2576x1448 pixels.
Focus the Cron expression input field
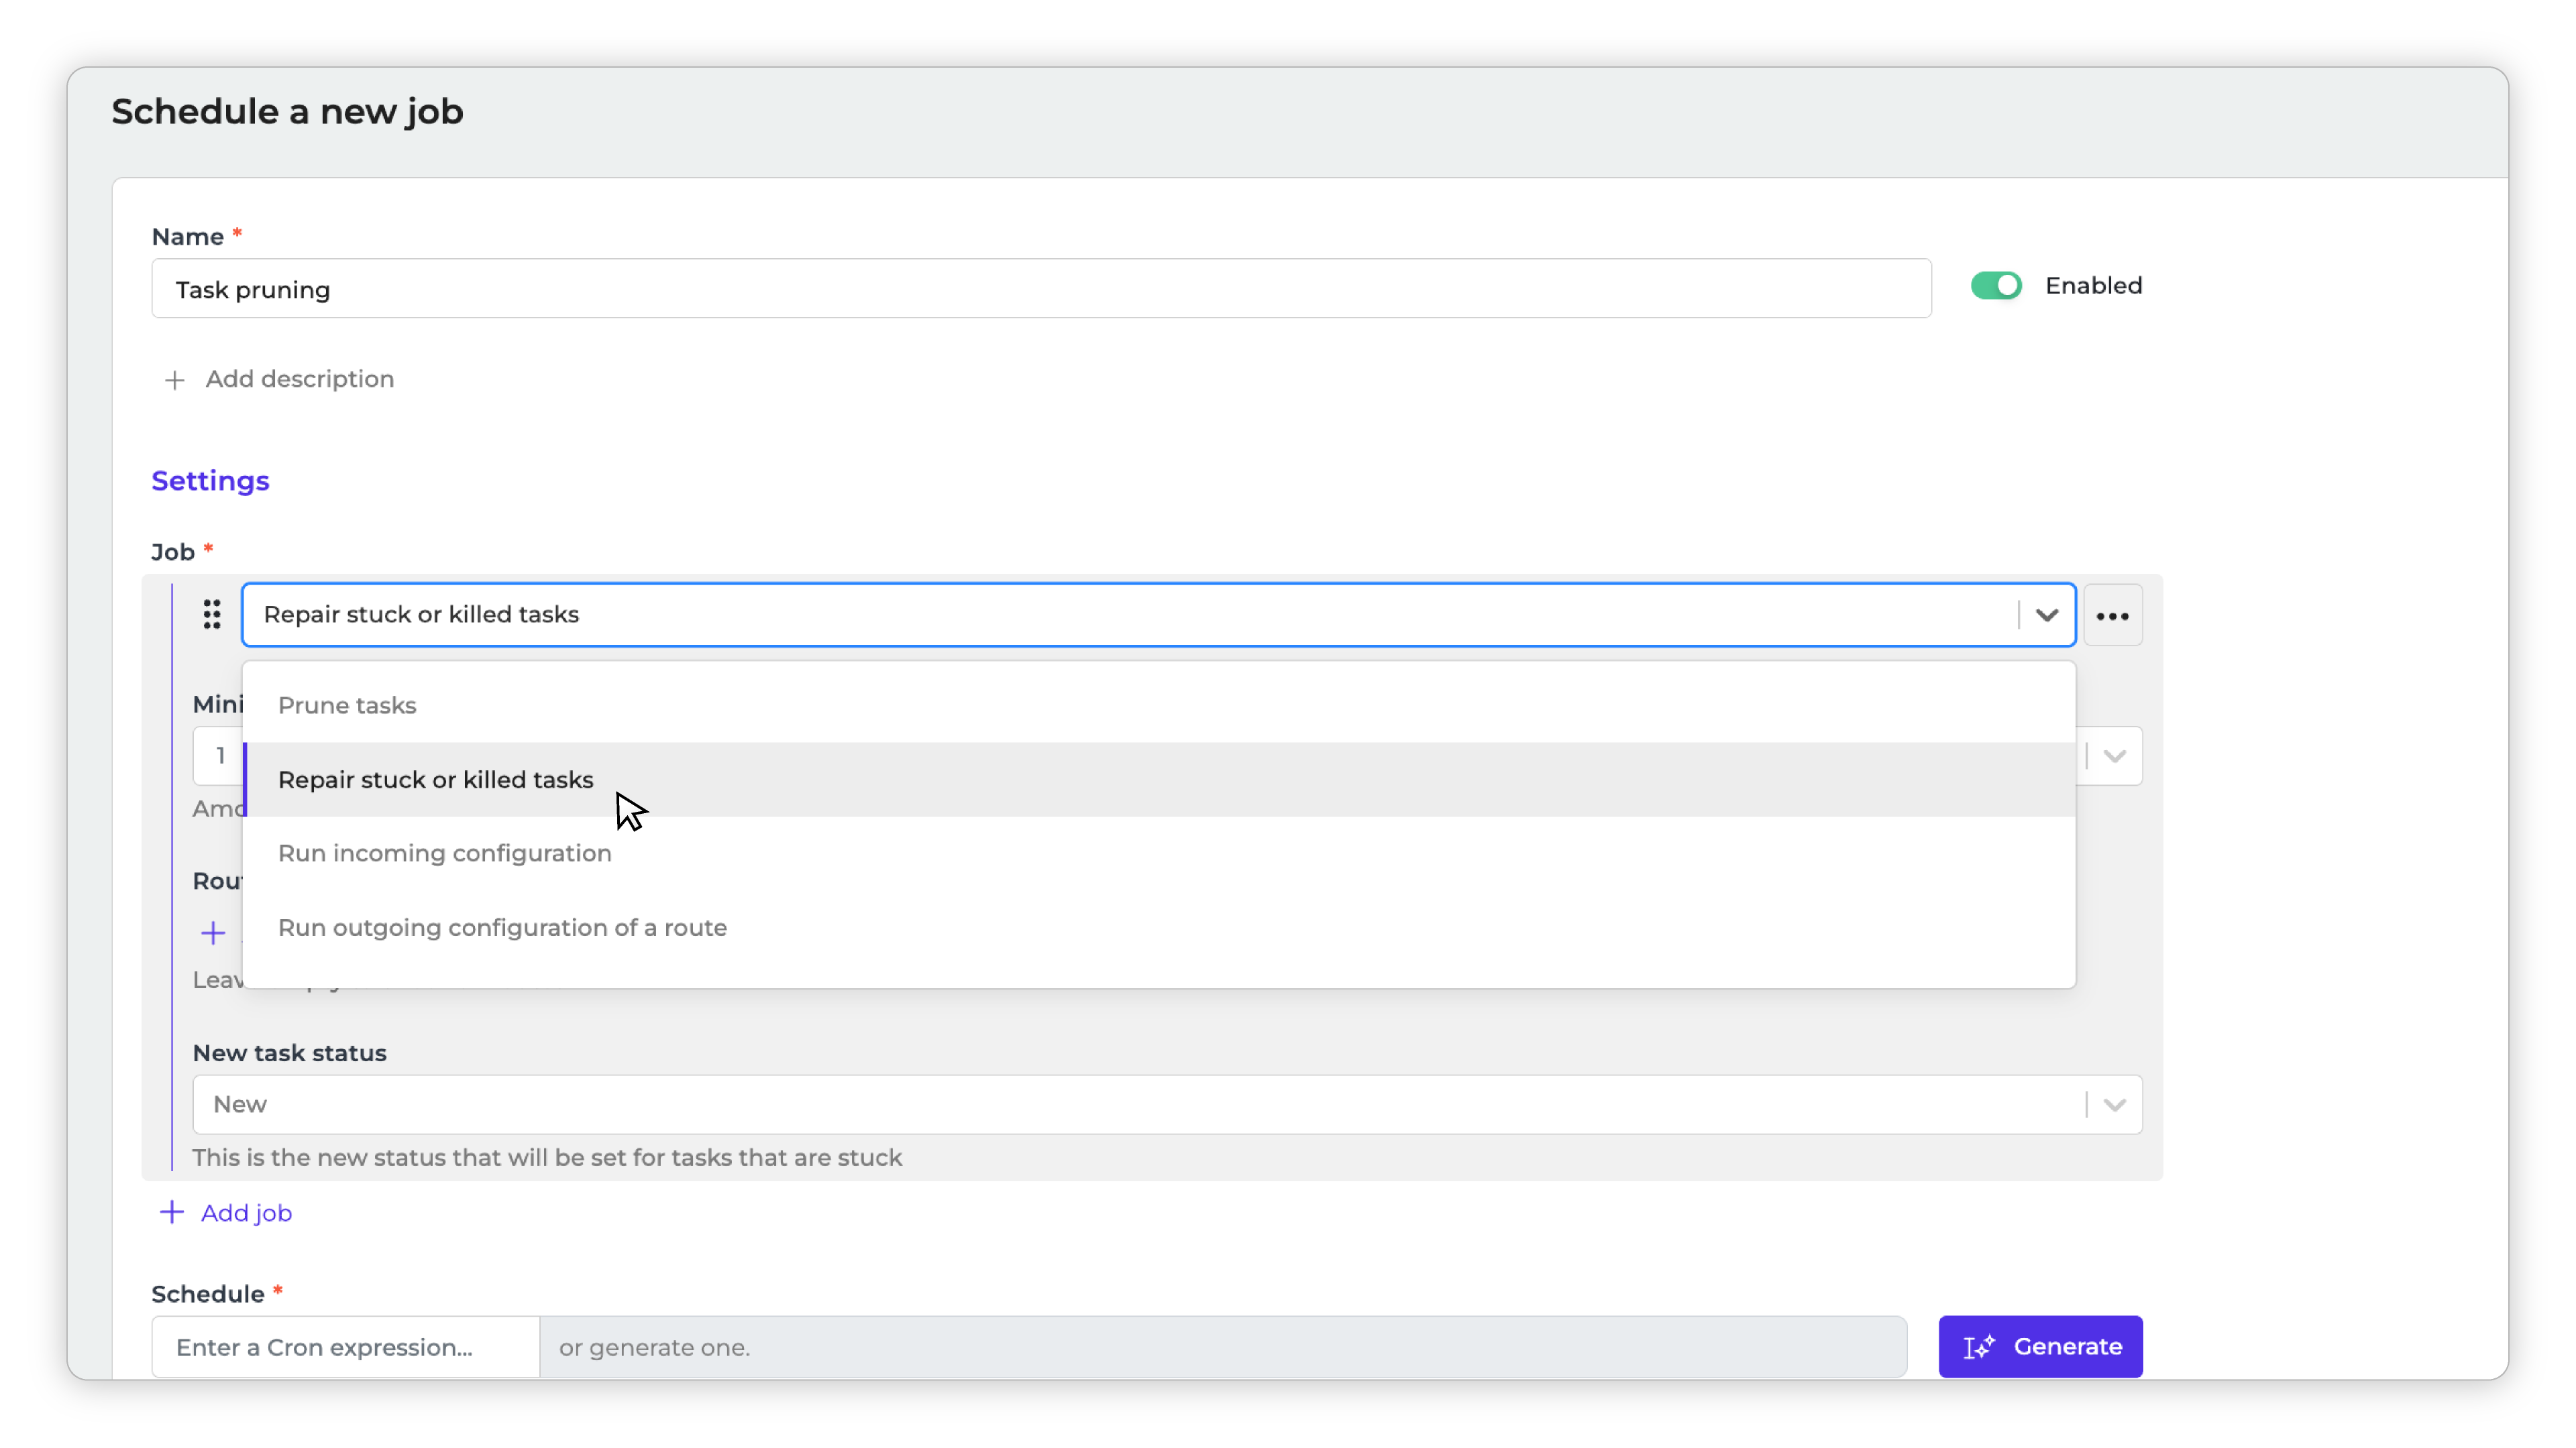click(x=345, y=1347)
